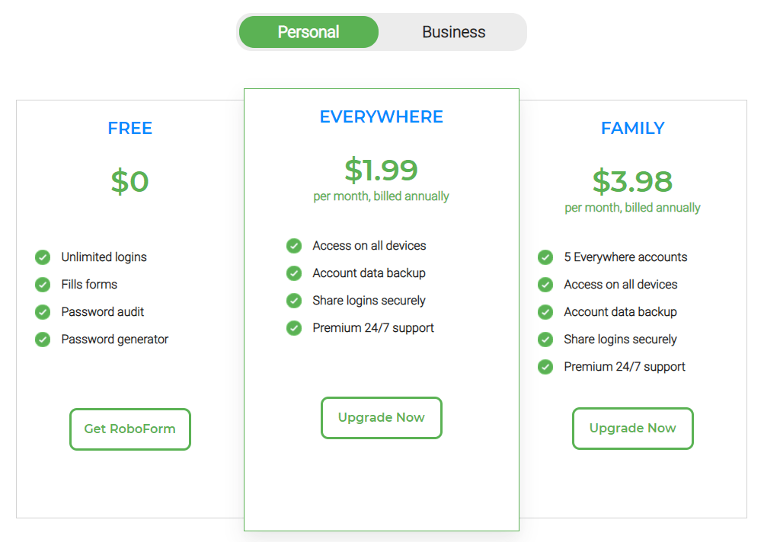Screen dimensions: 764x542
Task: Click checkmark beside Everywhere plan's Share logins securely
Action: point(294,301)
